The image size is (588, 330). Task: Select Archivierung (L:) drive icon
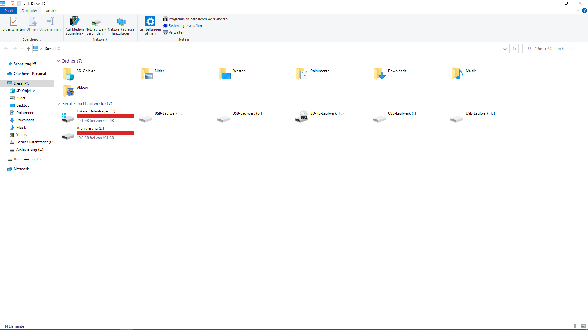tap(68, 136)
